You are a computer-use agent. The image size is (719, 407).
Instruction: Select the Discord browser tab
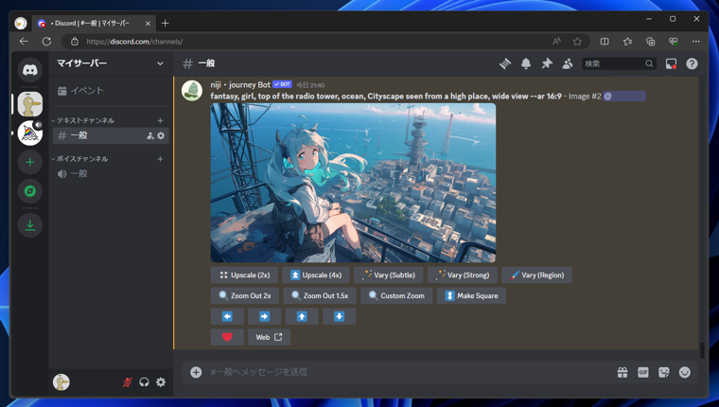[x=94, y=24]
